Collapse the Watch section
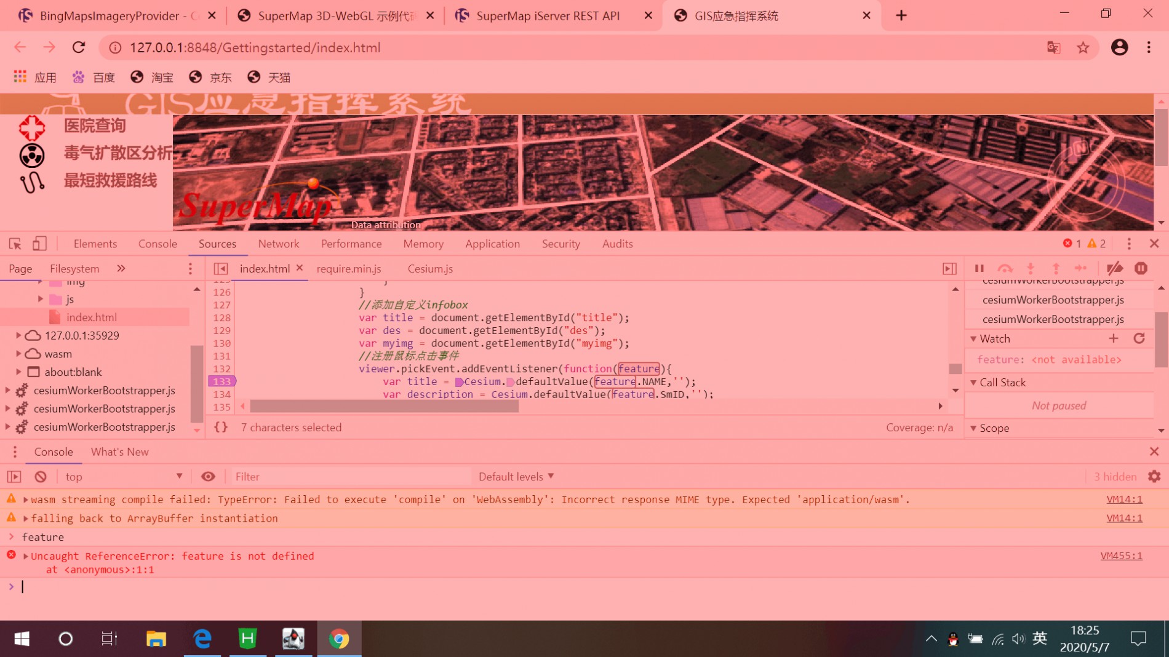The image size is (1169, 657). click(973, 339)
